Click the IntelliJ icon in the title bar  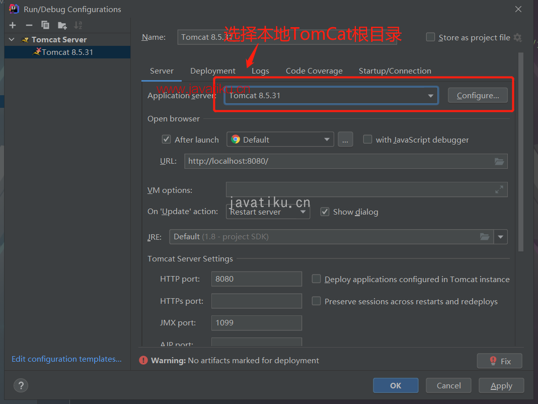[14, 9]
